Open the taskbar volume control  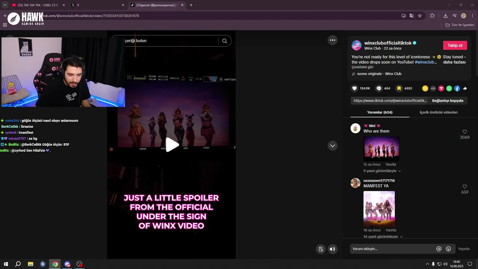click(x=445, y=264)
